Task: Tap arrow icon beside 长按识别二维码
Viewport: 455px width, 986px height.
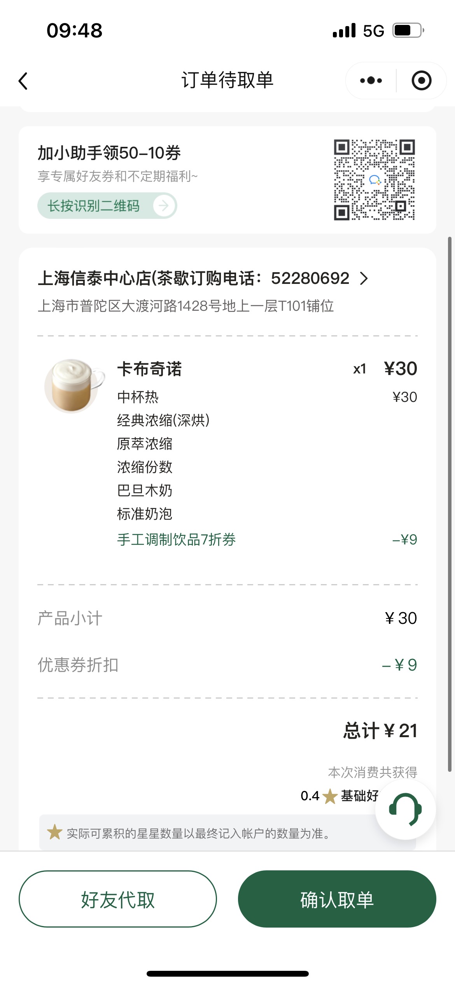Action: point(163,206)
